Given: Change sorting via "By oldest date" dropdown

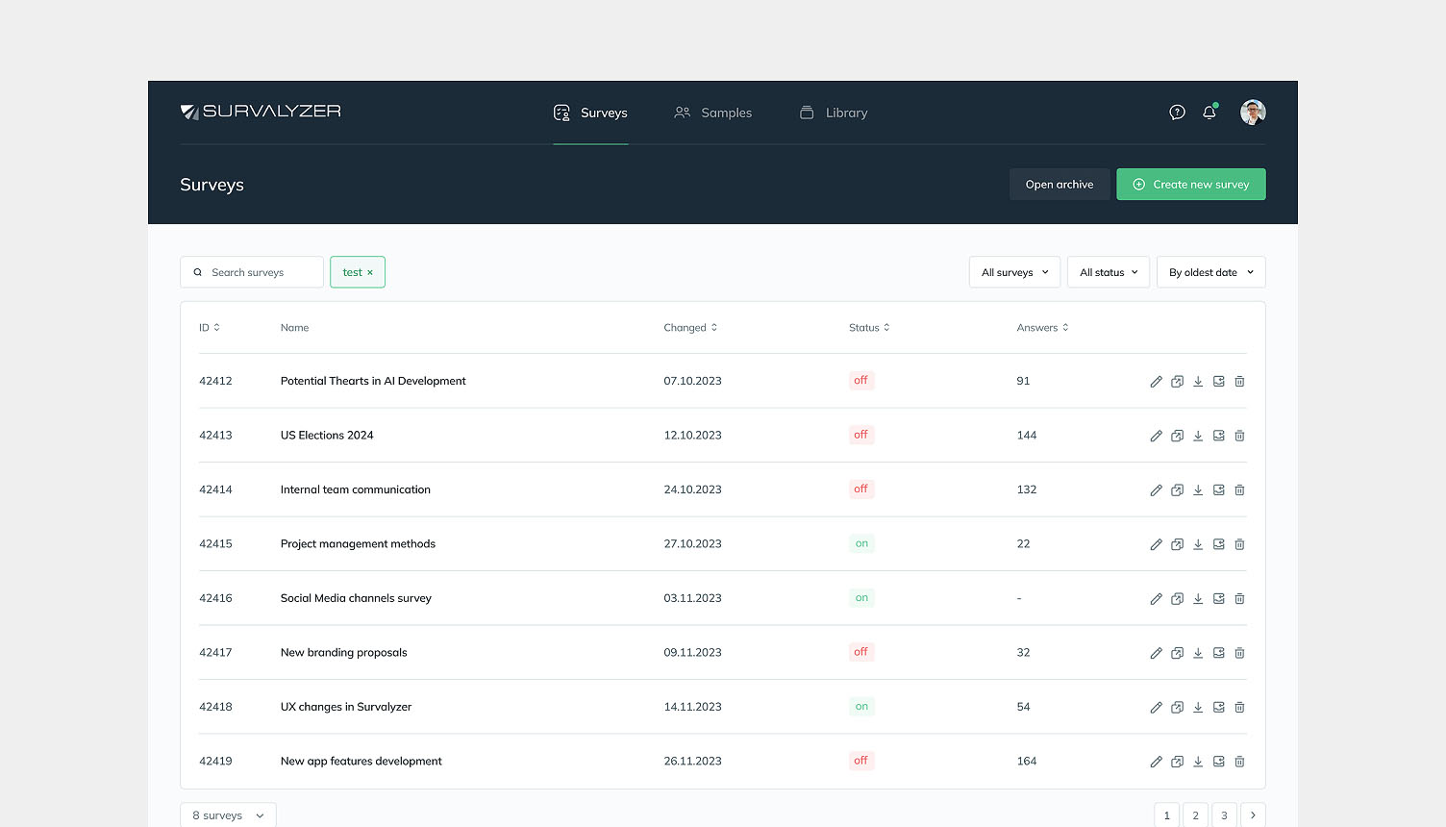Looking at the screenshot, I should point(1210,272).
